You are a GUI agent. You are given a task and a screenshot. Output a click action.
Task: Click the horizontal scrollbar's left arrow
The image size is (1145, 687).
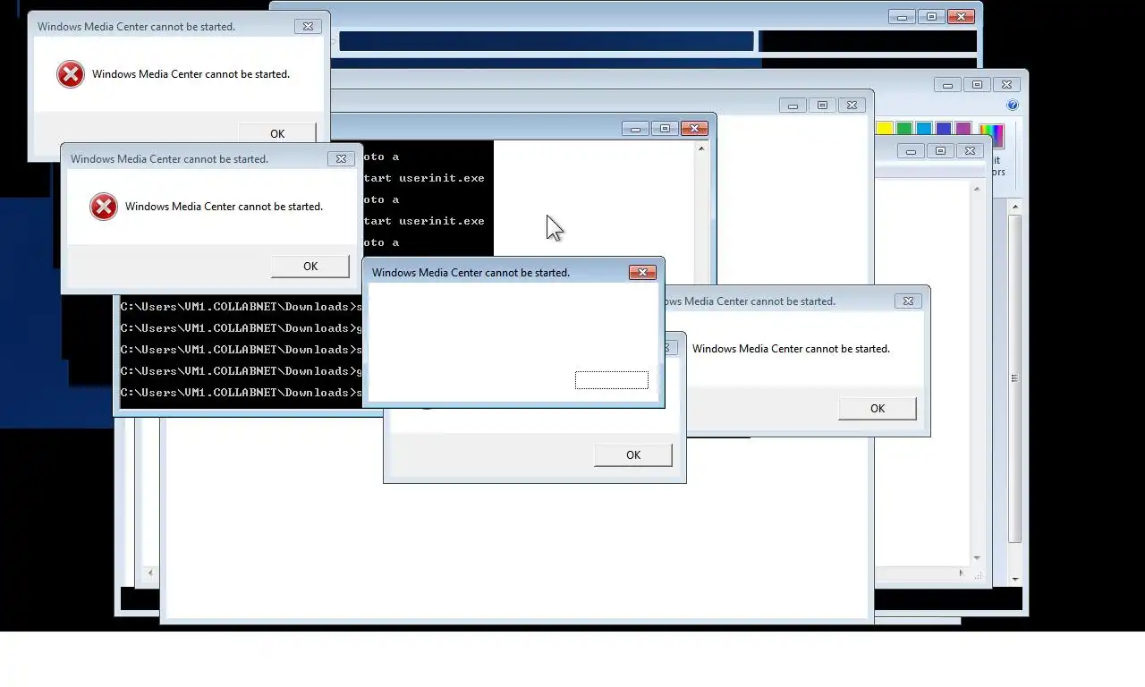(149, 572)
